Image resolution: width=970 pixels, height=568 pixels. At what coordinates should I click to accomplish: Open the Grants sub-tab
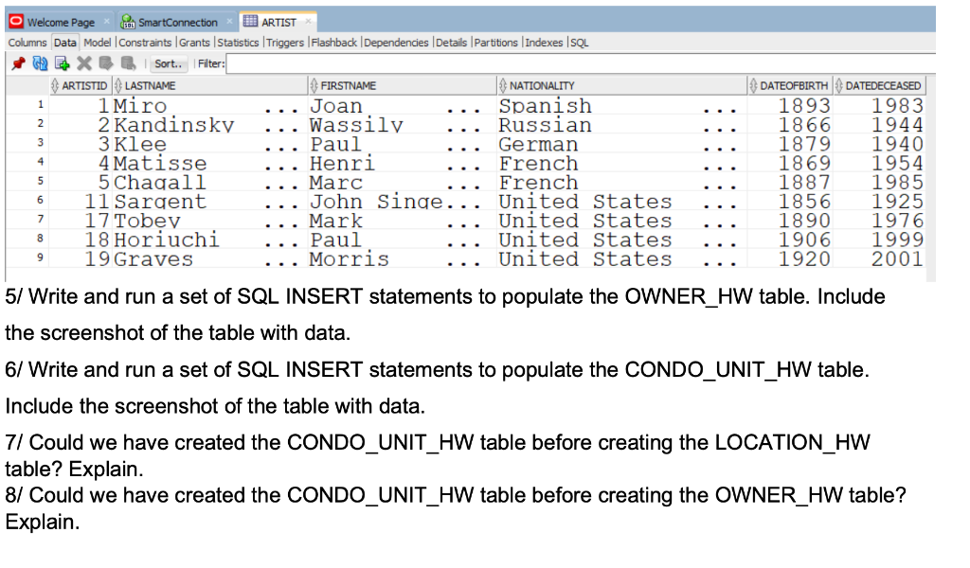(x=194, y=42)
